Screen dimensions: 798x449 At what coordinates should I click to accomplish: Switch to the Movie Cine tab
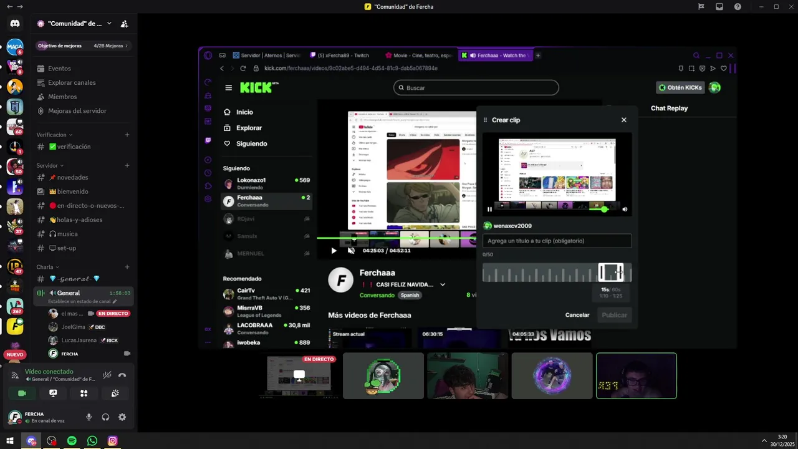click(419, 56)
